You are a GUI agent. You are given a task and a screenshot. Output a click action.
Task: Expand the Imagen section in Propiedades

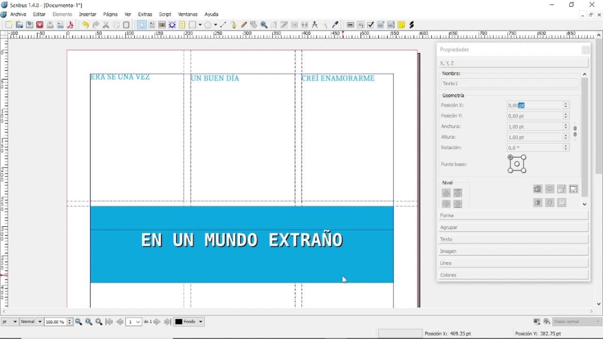click(513, 251)
